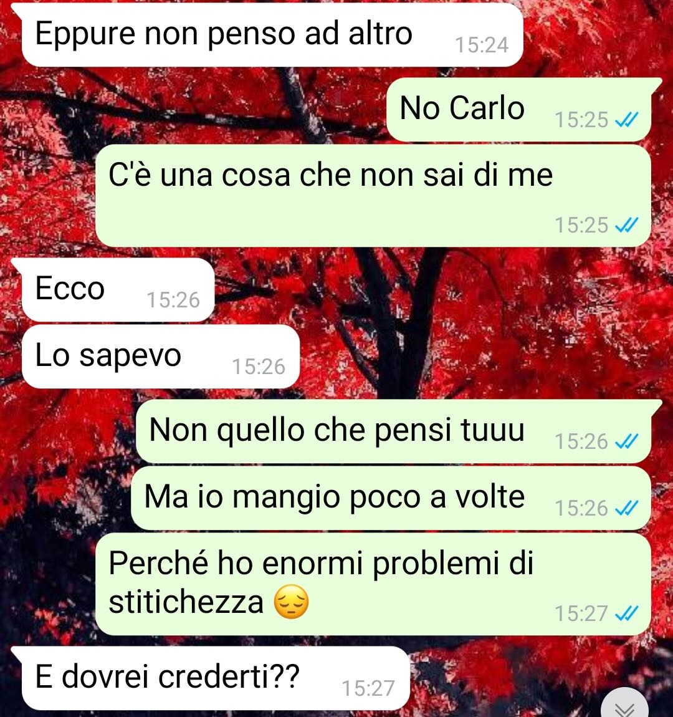Select the 'Lo sapevo' message bubble
Viewport: 673px width, 717px height.
point(161,357)
